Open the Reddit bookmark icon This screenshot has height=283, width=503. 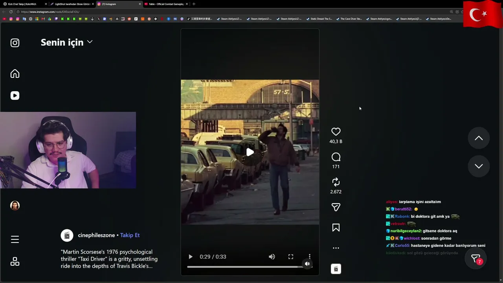click(129, 19)
